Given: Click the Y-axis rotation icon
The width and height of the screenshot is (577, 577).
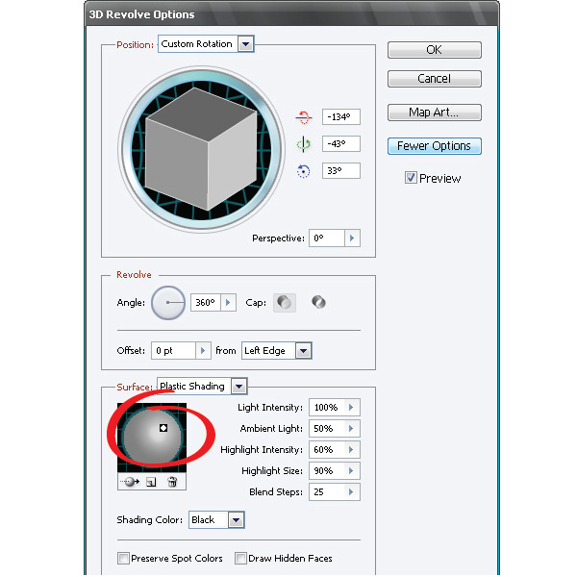Looking at the screenshot, I should click(x=304, y=144).
